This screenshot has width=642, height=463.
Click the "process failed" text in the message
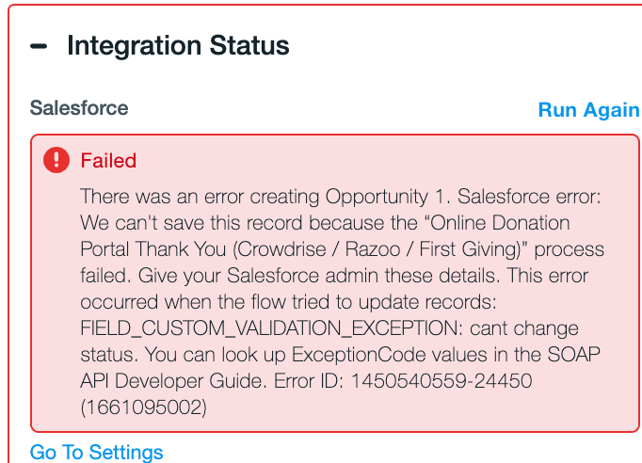point(555,250)
